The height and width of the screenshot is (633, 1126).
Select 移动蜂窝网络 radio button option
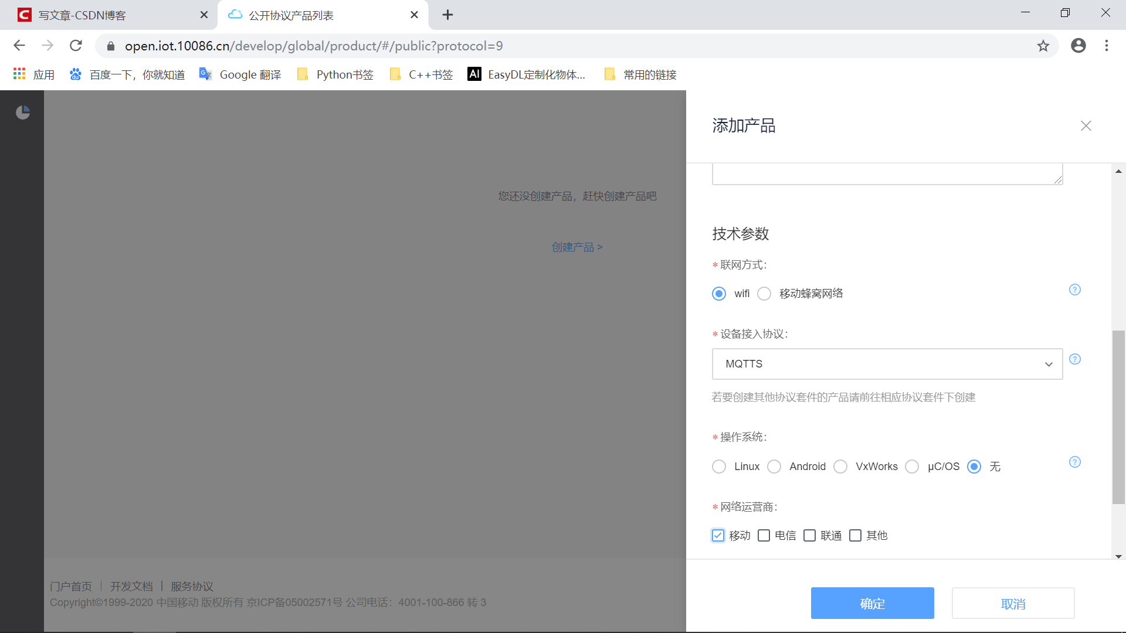(764, 294)
